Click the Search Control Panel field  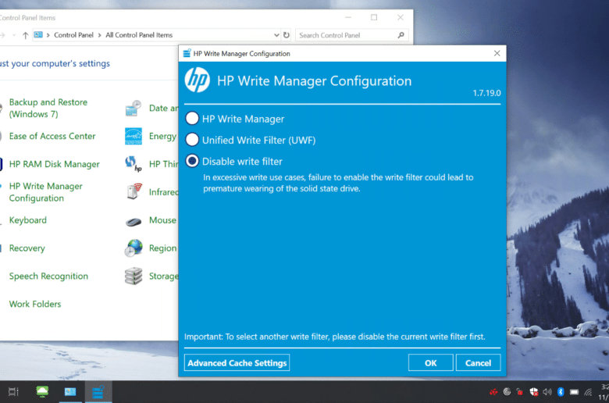click(351, 35)
